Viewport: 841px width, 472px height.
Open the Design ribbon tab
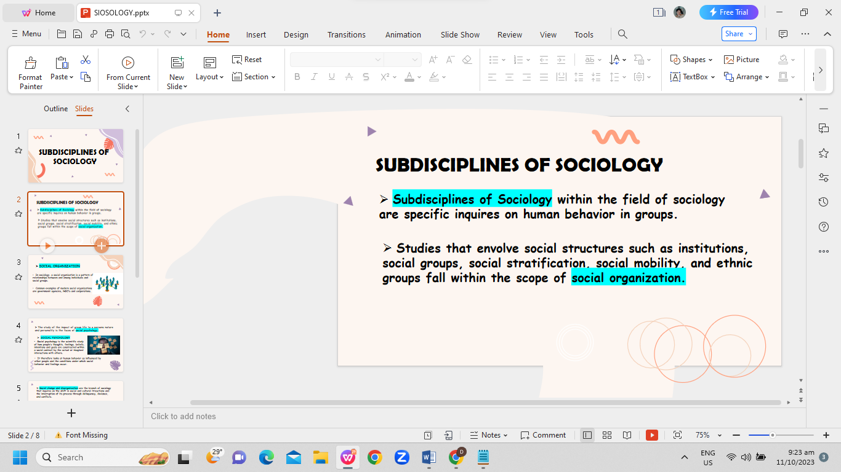coord(296,34)
